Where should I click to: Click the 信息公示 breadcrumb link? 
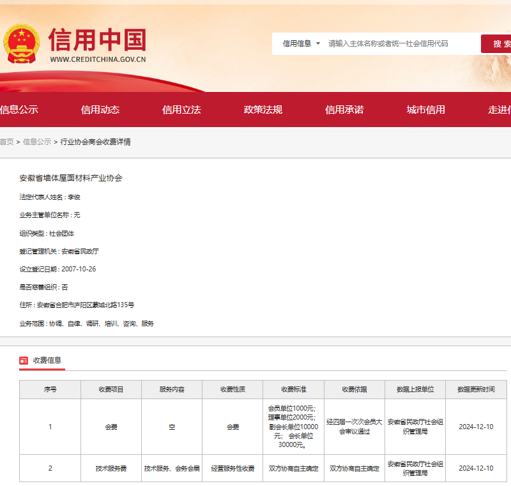pos(37,142)
